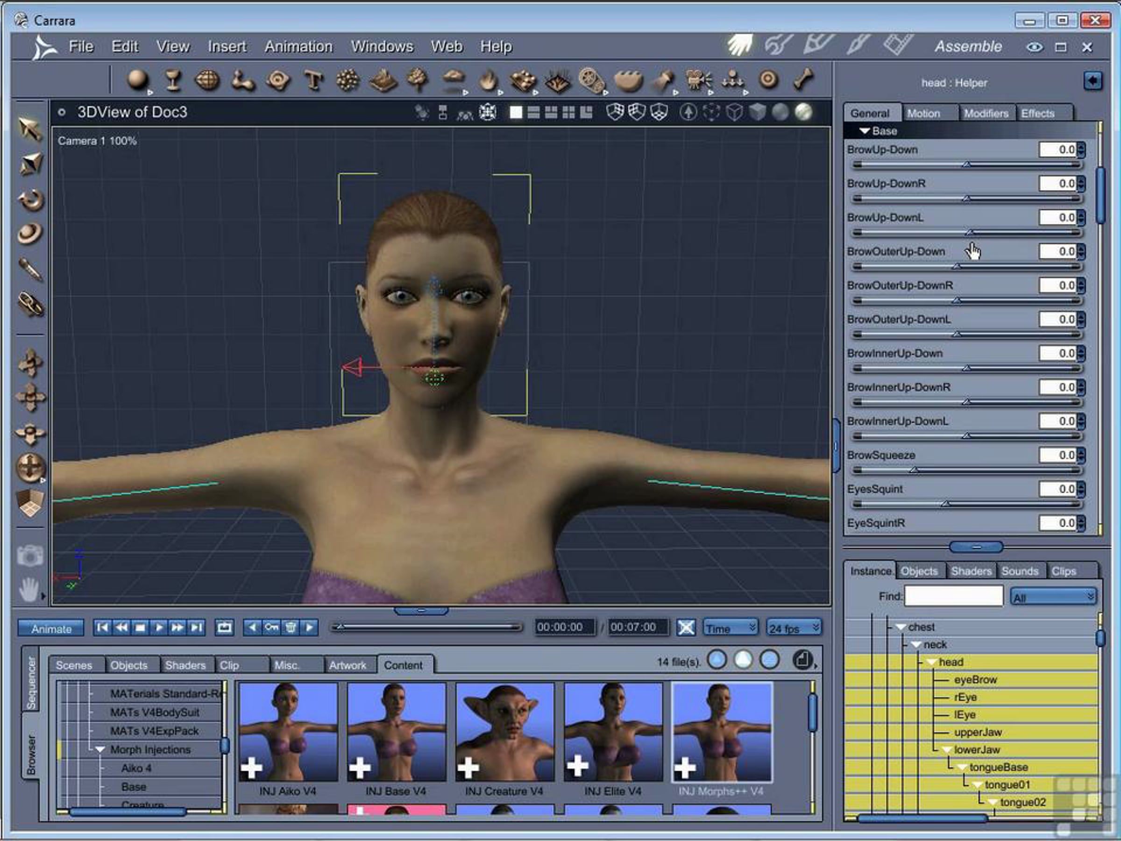This screenshot has width=1121, height=841.
Task: Open the All filter dropdown
Action: (x=1053, y=597)
